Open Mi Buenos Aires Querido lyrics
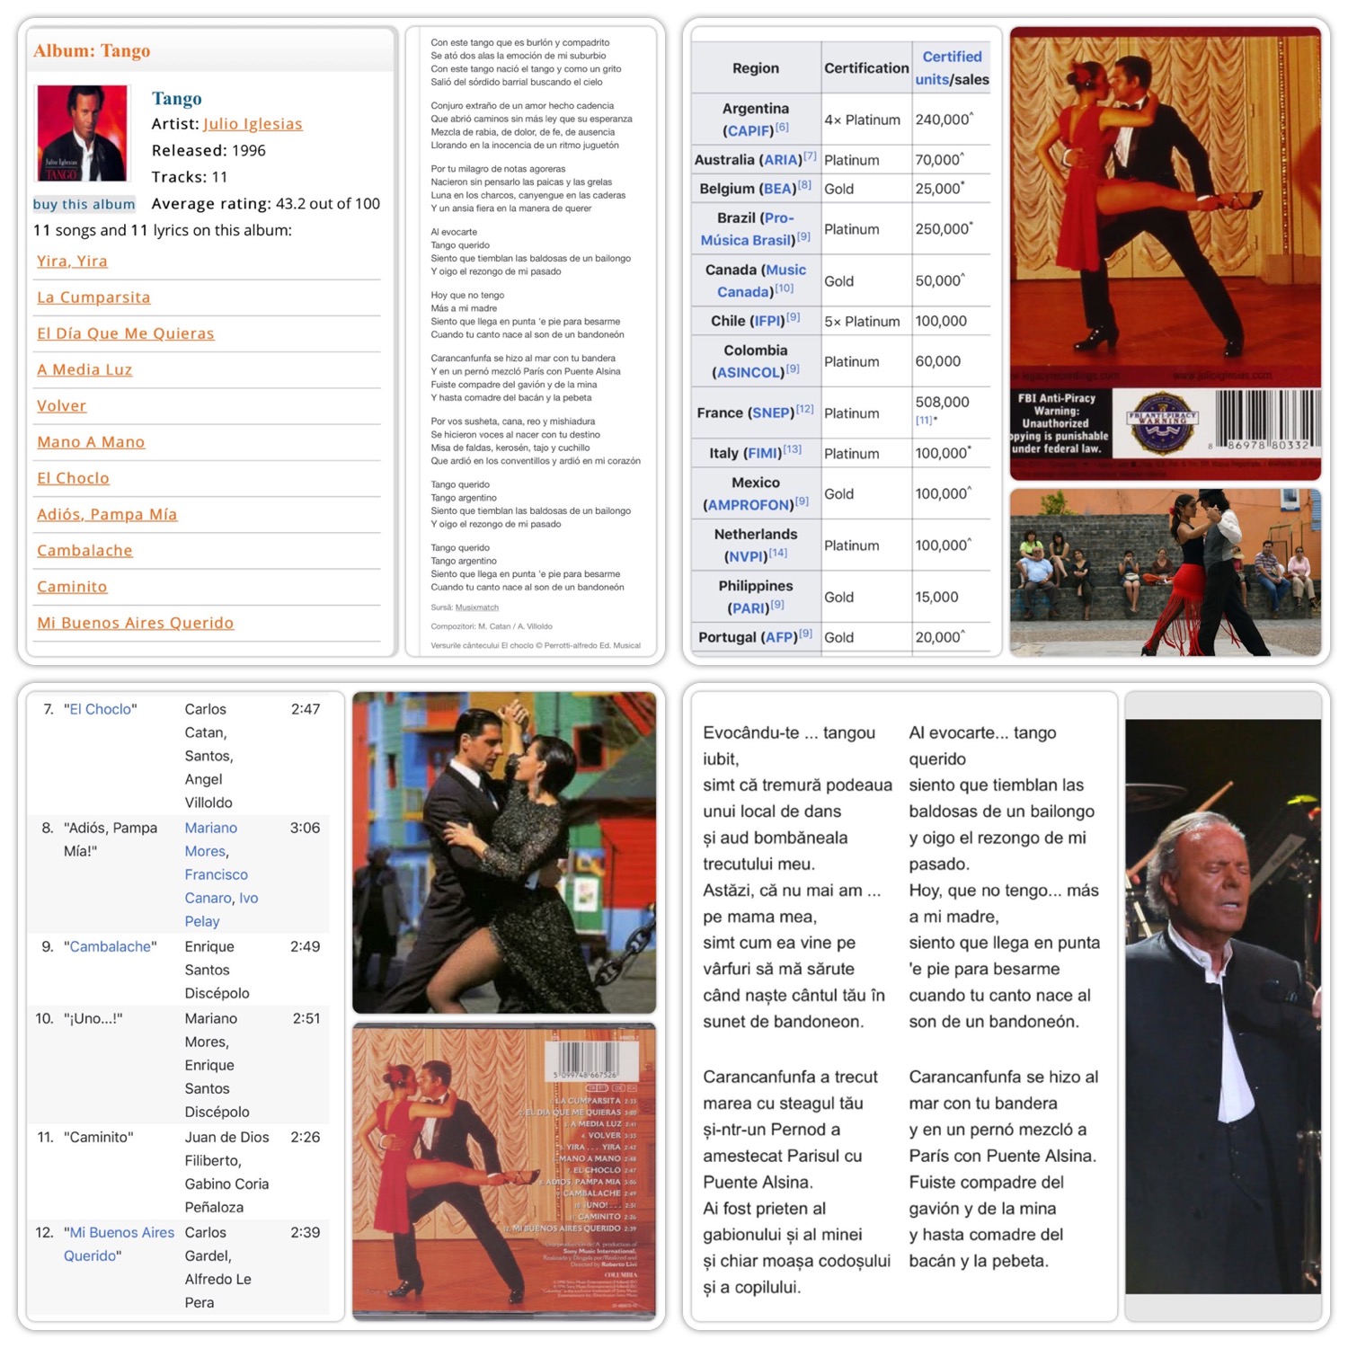 [x=135, y=623]
